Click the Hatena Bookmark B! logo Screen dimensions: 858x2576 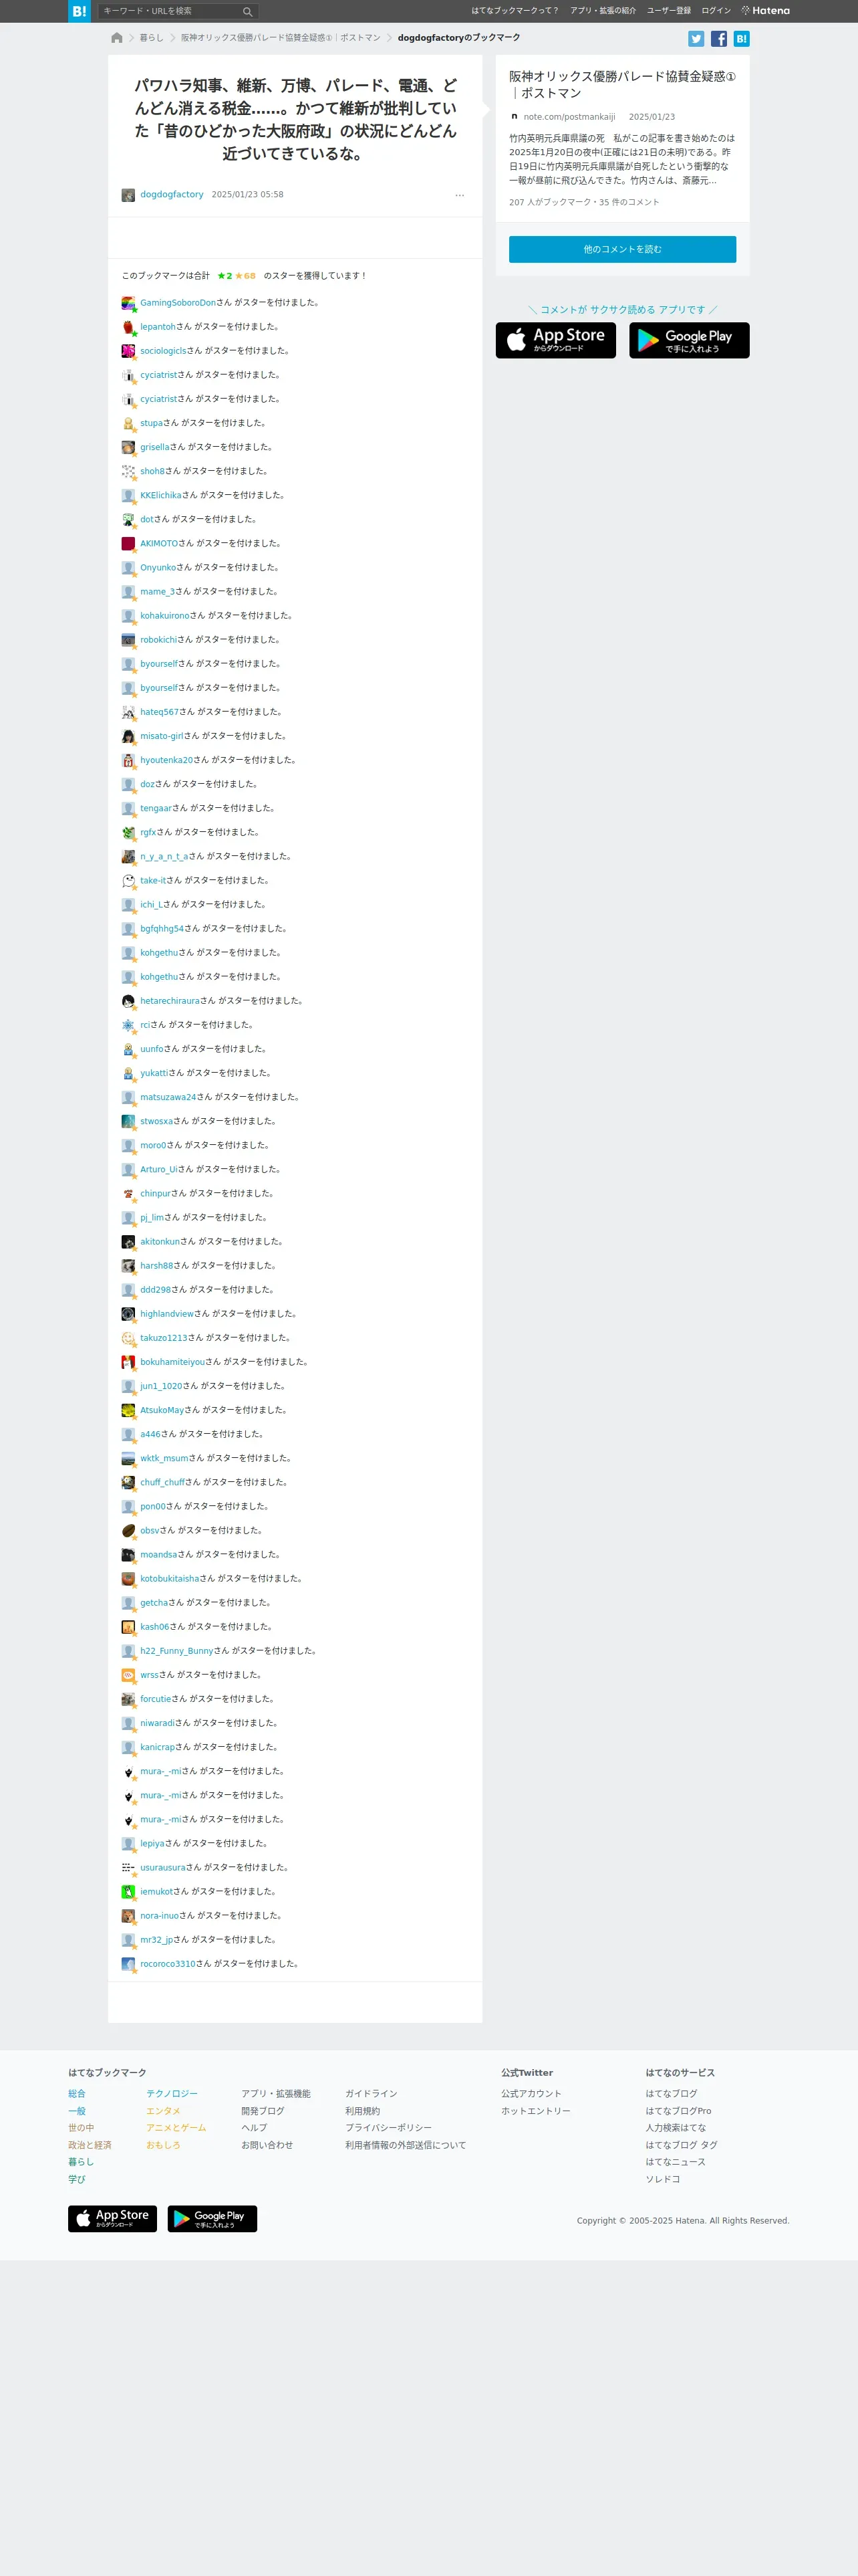[79, 11]
